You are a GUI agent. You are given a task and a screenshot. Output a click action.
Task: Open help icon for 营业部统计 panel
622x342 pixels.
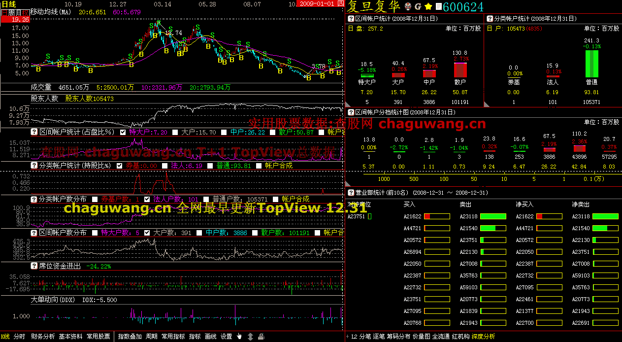(x=351, y=193)
